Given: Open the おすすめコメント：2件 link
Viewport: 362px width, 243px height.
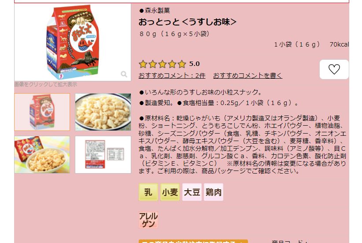Looking at the screenshot, I should [x=172, y=76].
